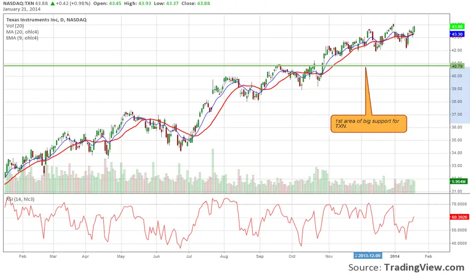Click the Close: 43.88 value in header
The width and height of the screenshot is (470, 277).
point(196,4)
